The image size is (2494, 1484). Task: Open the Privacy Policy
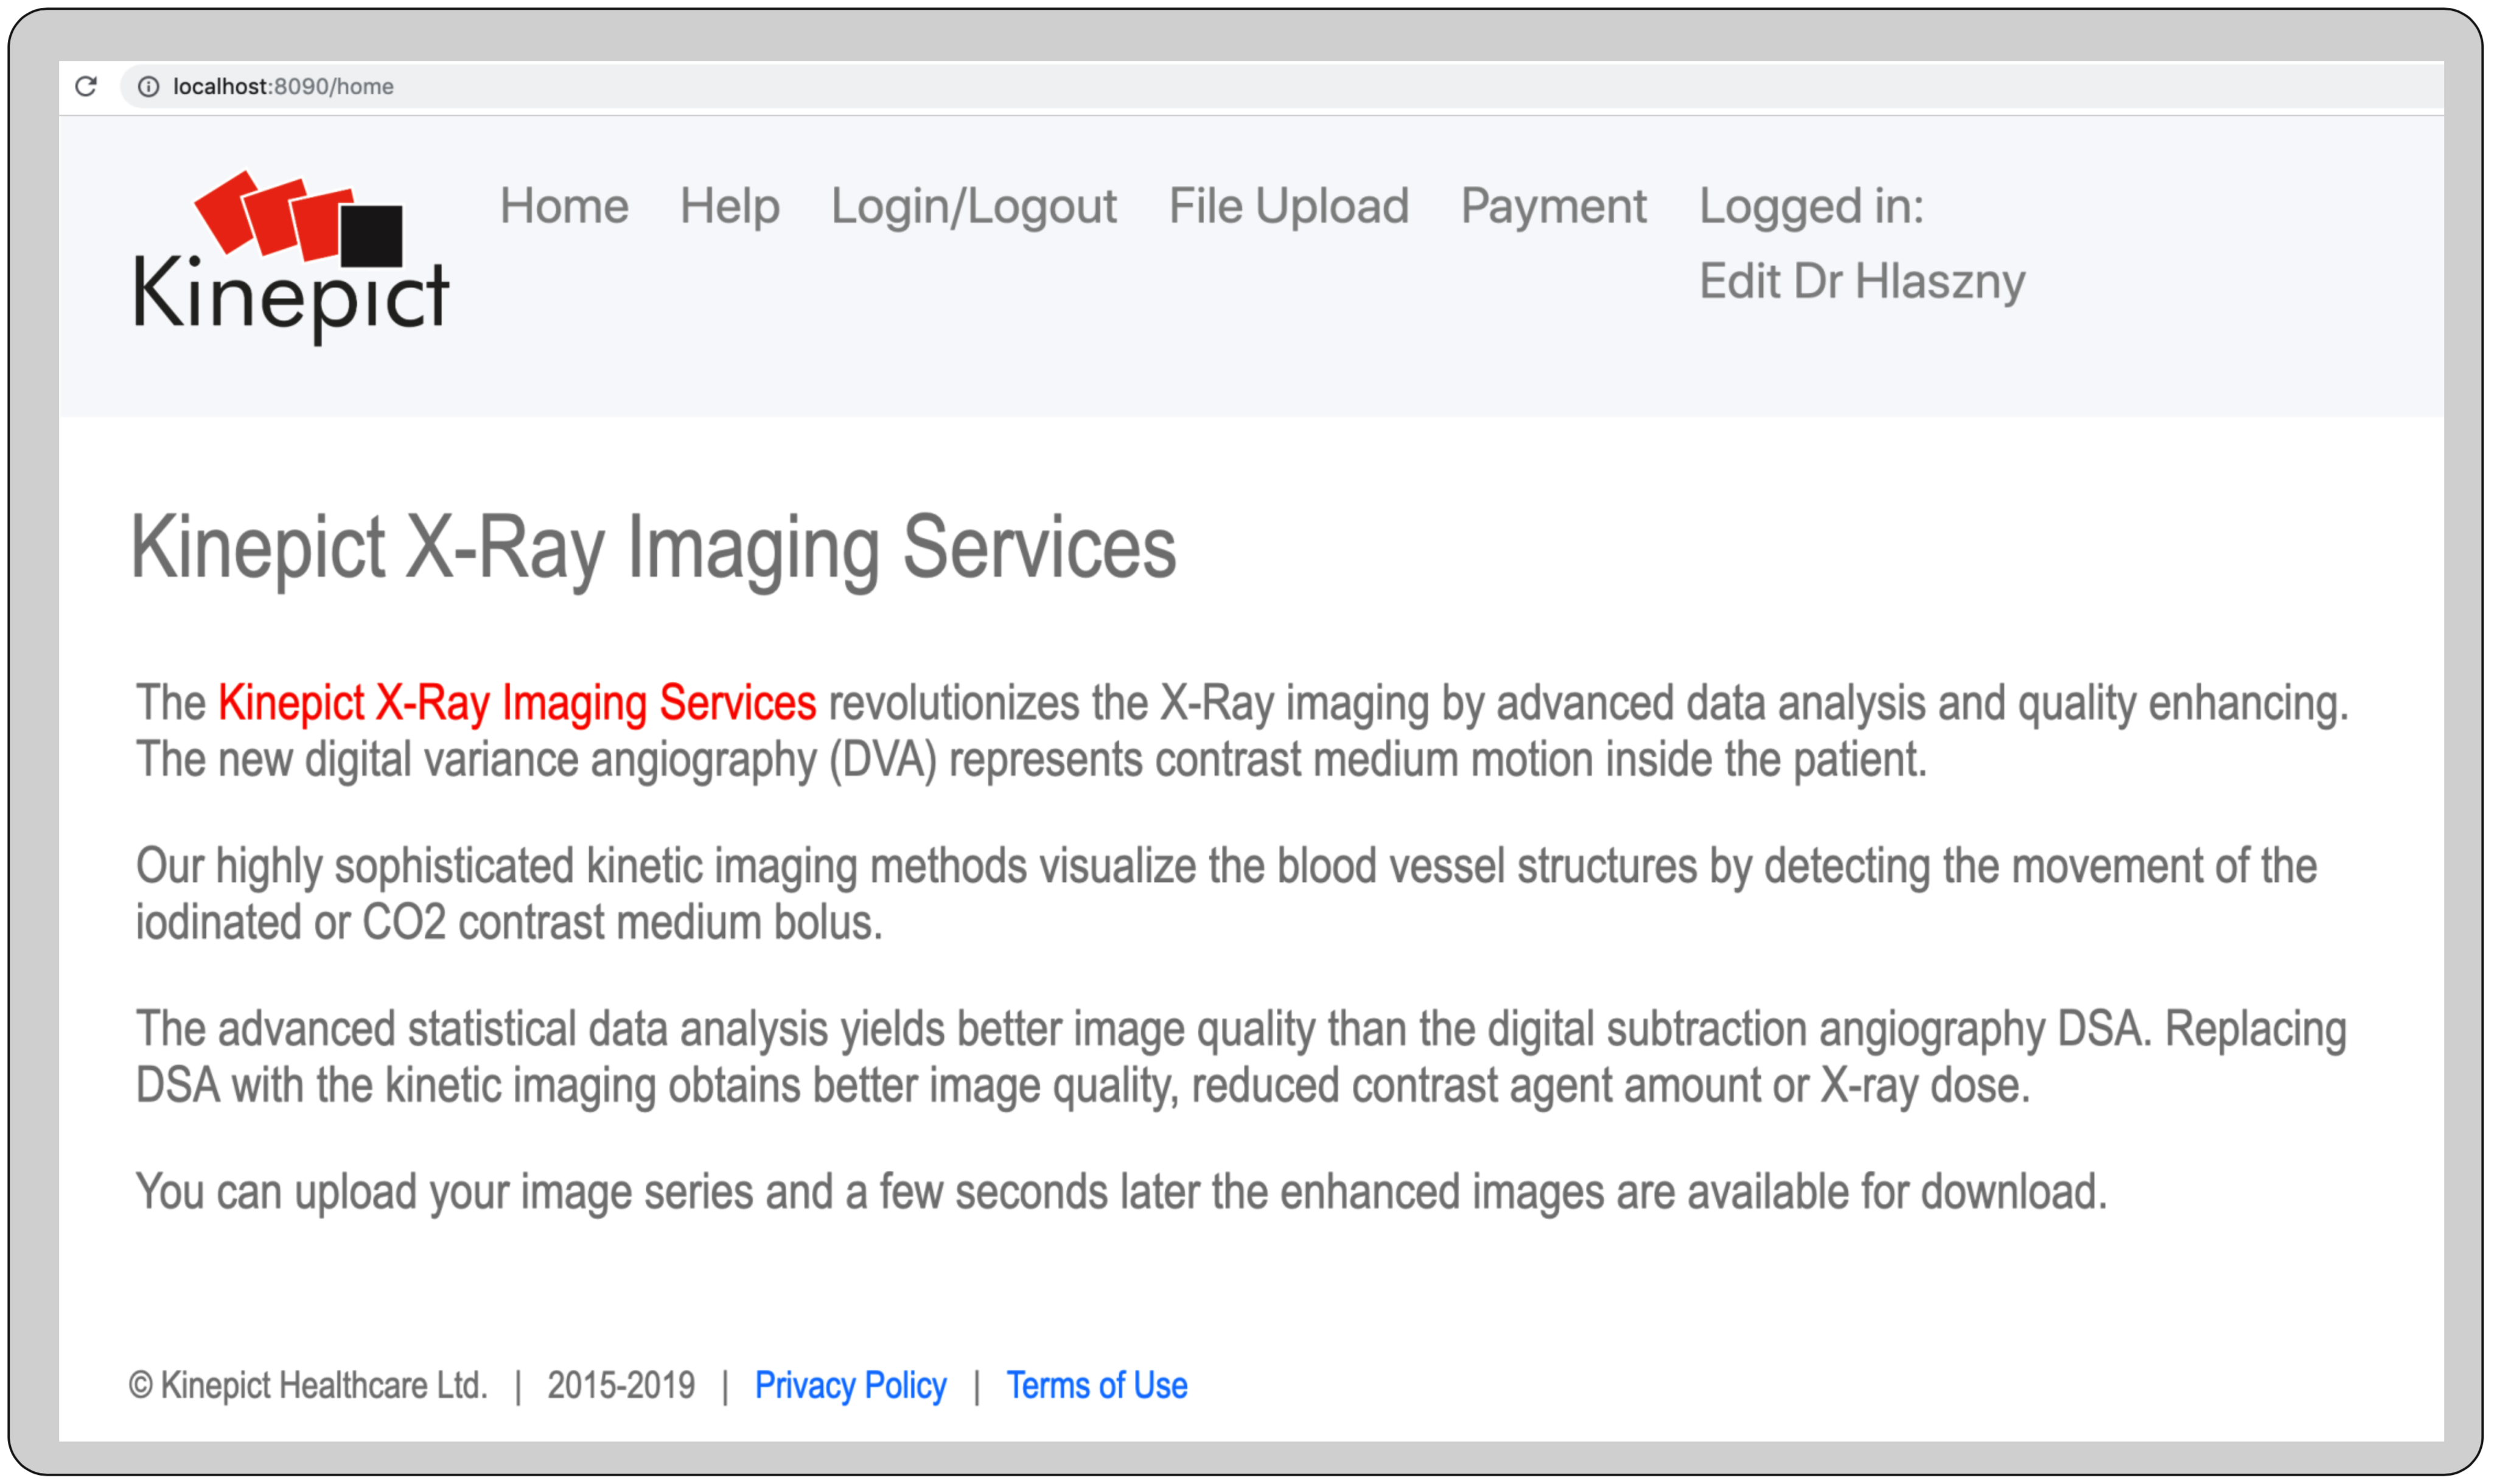click(851, 1385)
